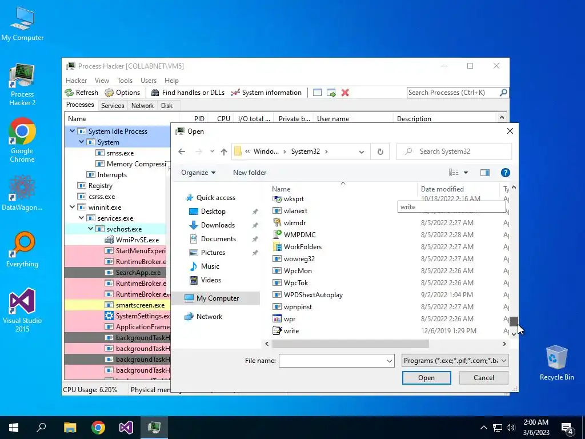Open Visual Studio 2015 desktop shortcut

pyautogui.click(x=22, y=310)
